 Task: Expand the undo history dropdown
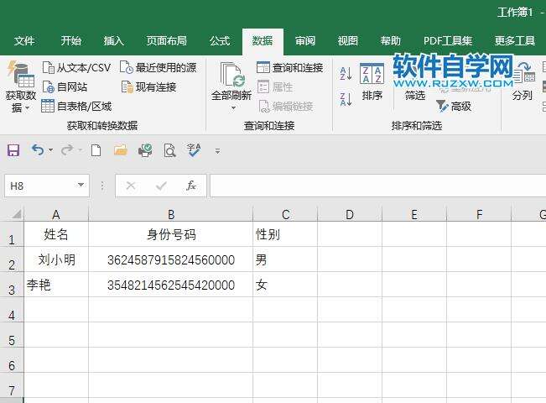[51, 150]
